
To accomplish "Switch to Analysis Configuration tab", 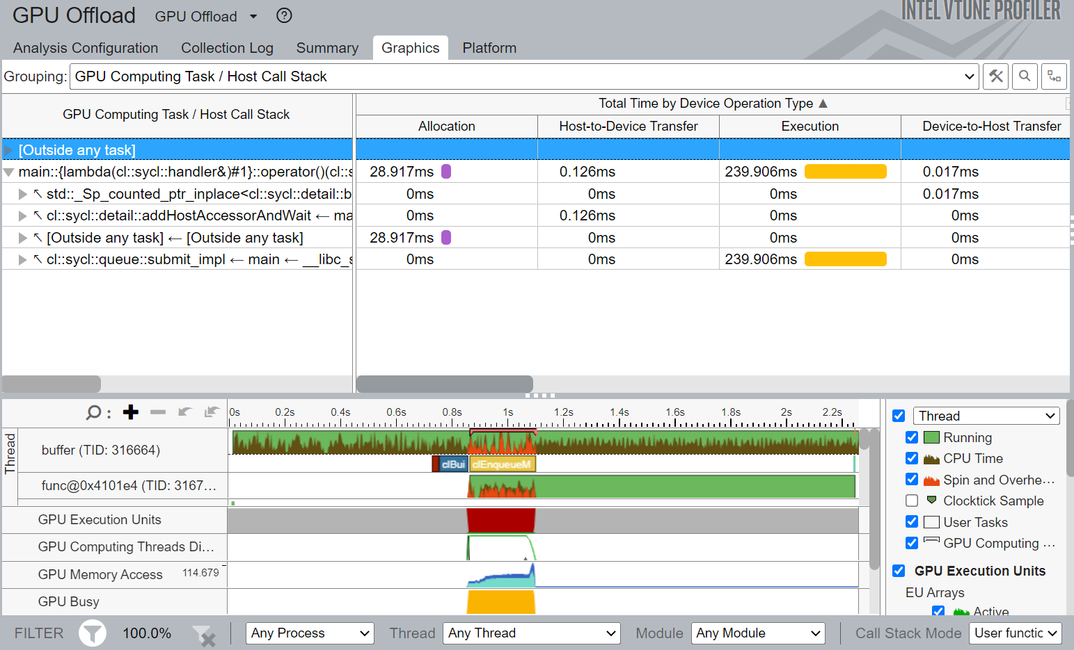I will [x=86, y=48].
